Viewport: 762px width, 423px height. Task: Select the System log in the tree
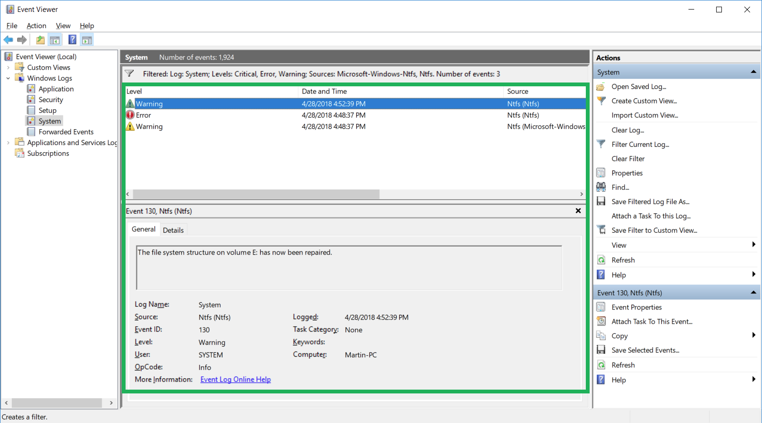point(50,121)
